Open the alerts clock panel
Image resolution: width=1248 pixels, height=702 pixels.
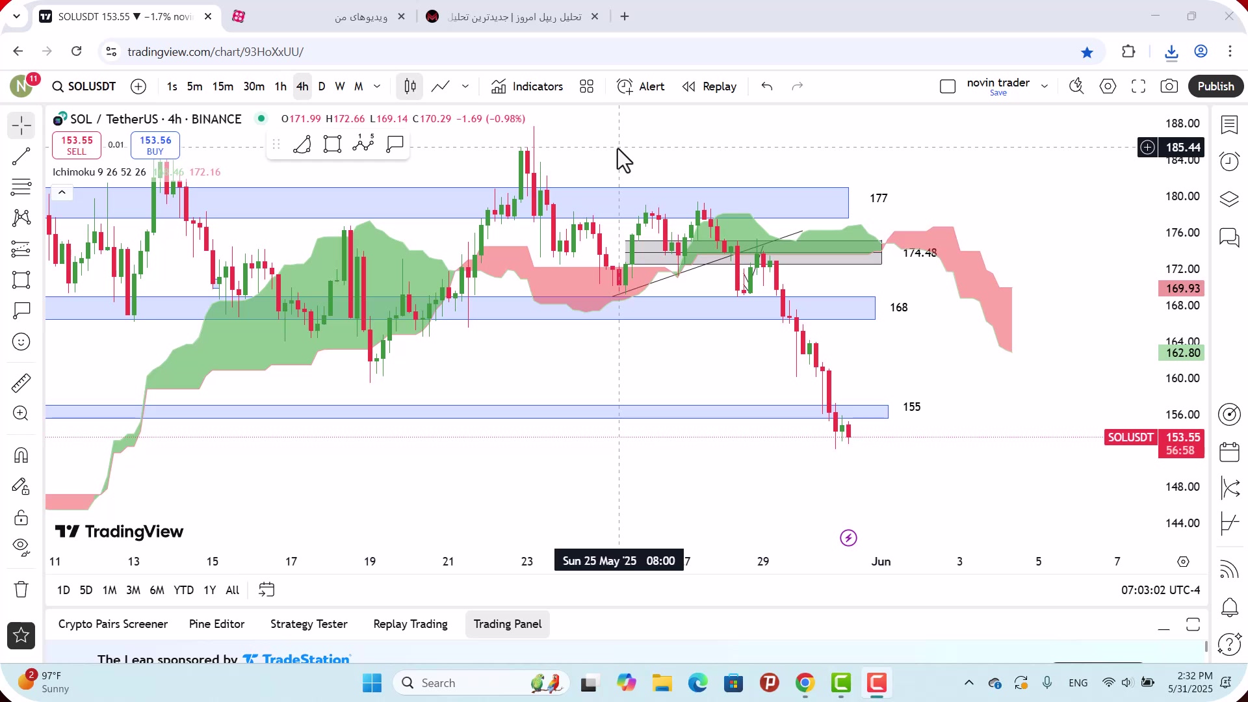pyautogui.click(x=1229, y=162)
